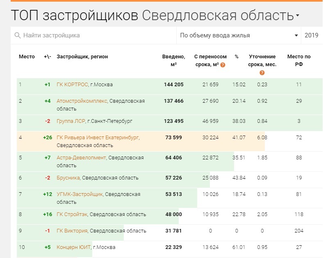Open Концерн ЮИТ developer page
The image size is (323, 258).
(73, 247)
